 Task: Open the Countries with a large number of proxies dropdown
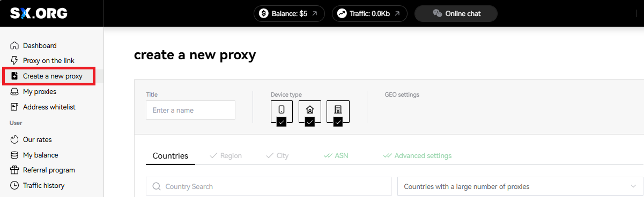tap(520, 187)
